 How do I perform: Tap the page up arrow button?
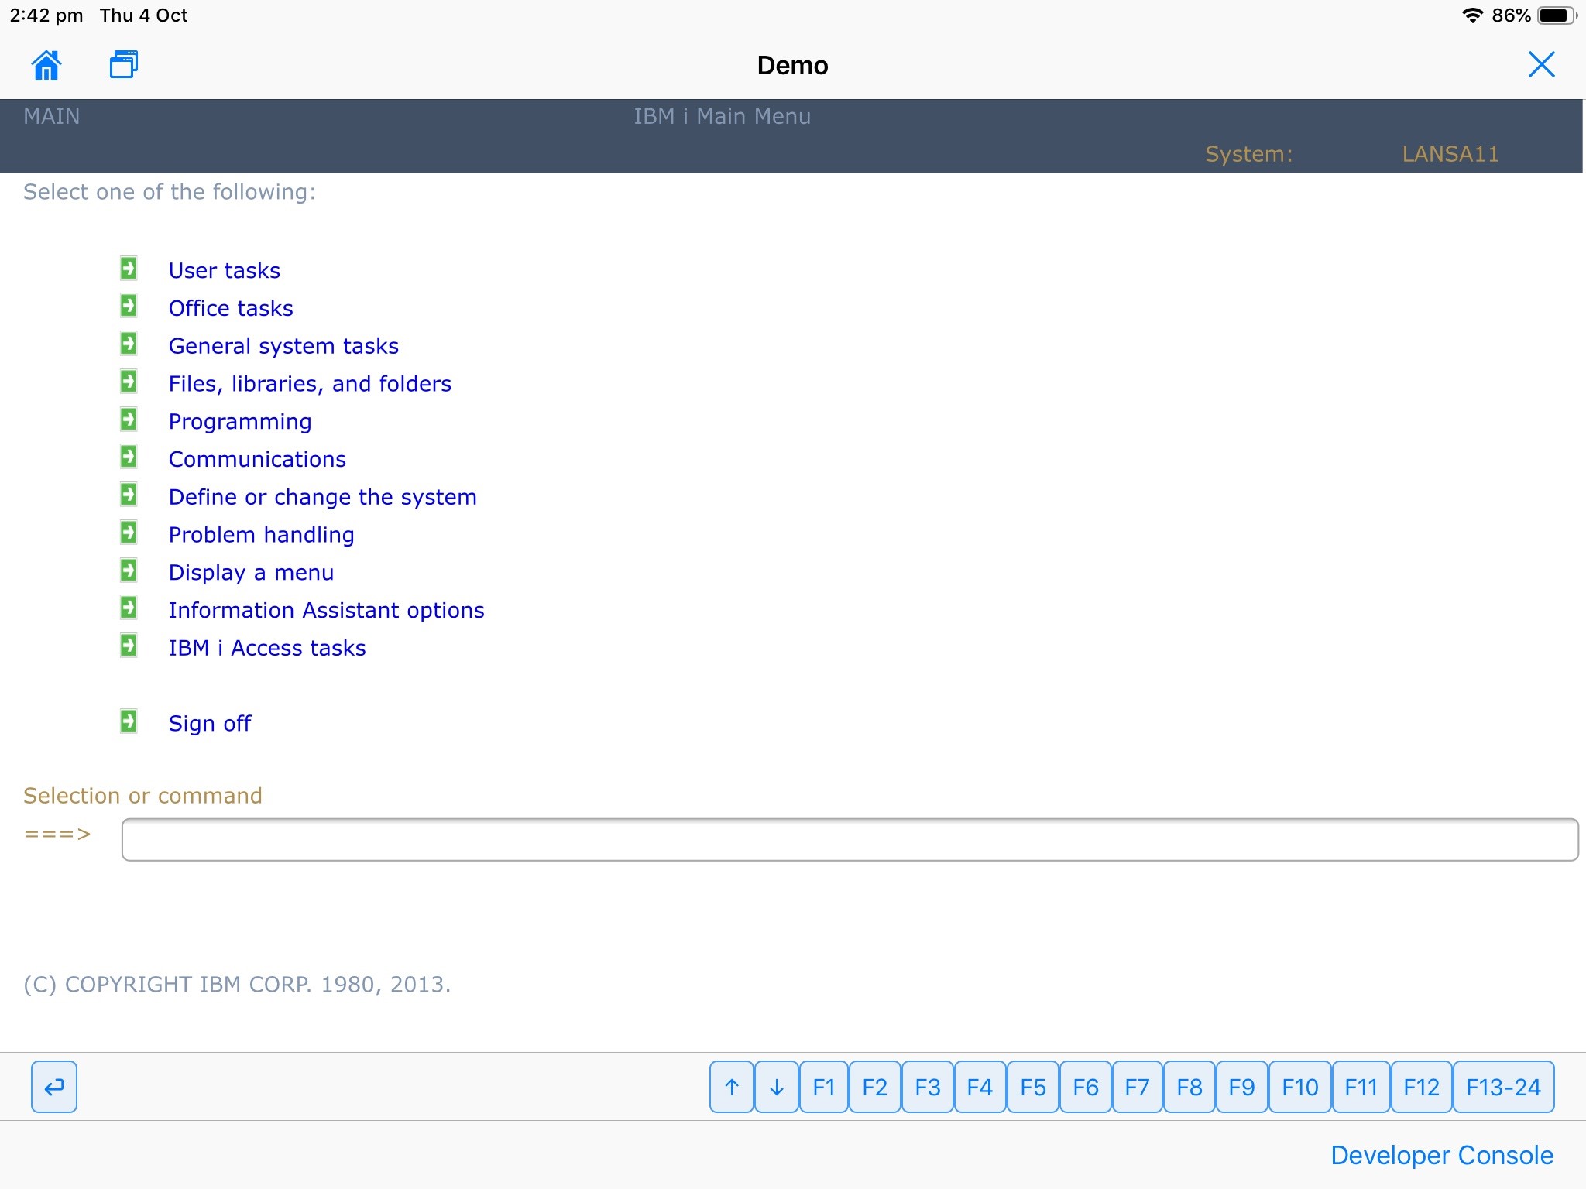coord(731,1087)
